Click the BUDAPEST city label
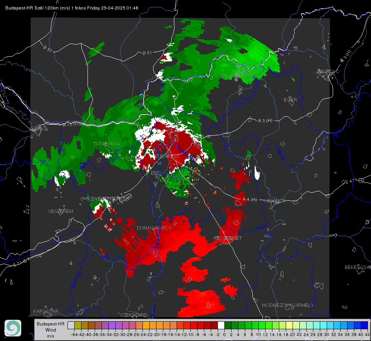Viewport: 371px width, 341px height. (167, 156)
